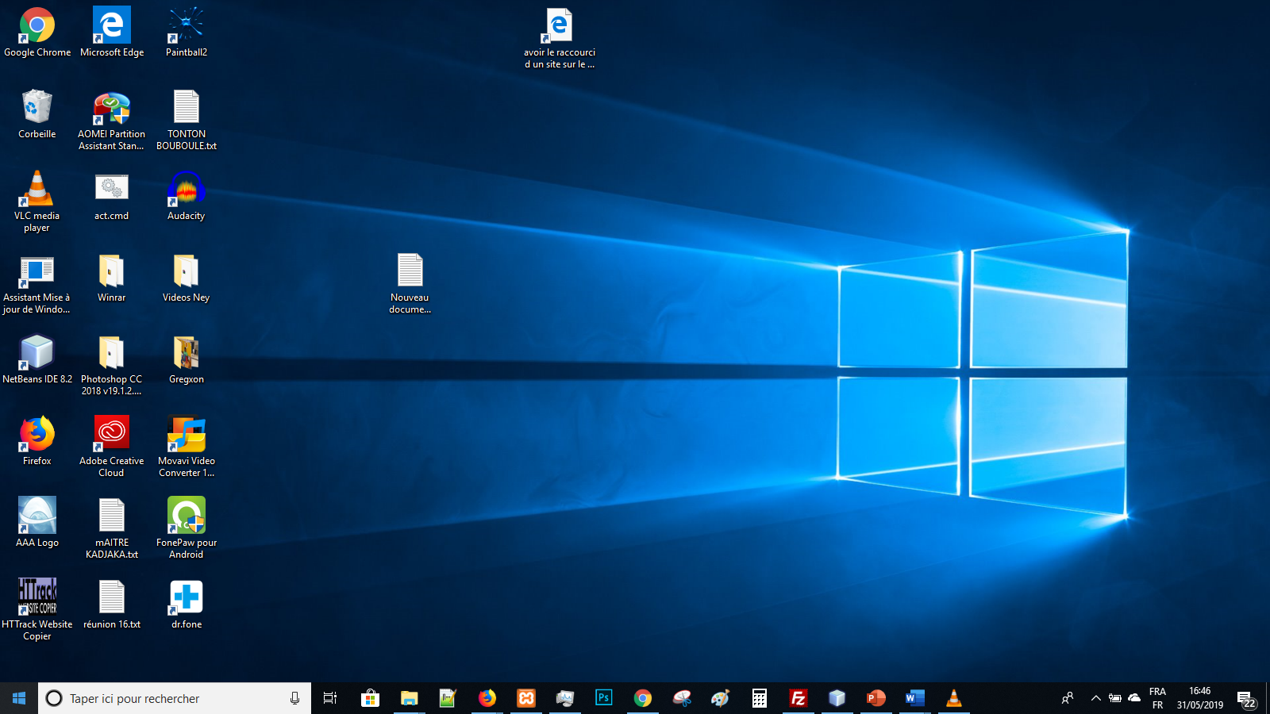Open the 16:46 clock calendar
The image size is (1270, 714).
(1199, 698)
